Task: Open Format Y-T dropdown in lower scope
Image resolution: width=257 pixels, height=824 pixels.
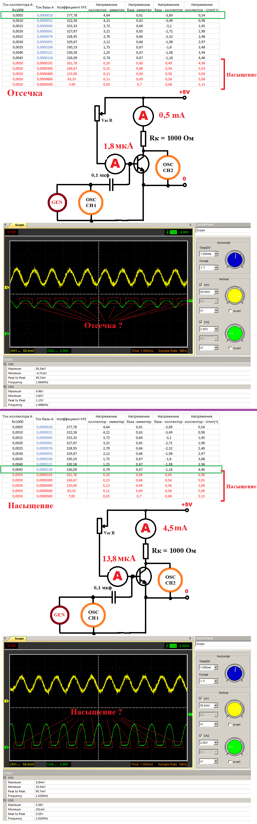Action: point(216,681)
